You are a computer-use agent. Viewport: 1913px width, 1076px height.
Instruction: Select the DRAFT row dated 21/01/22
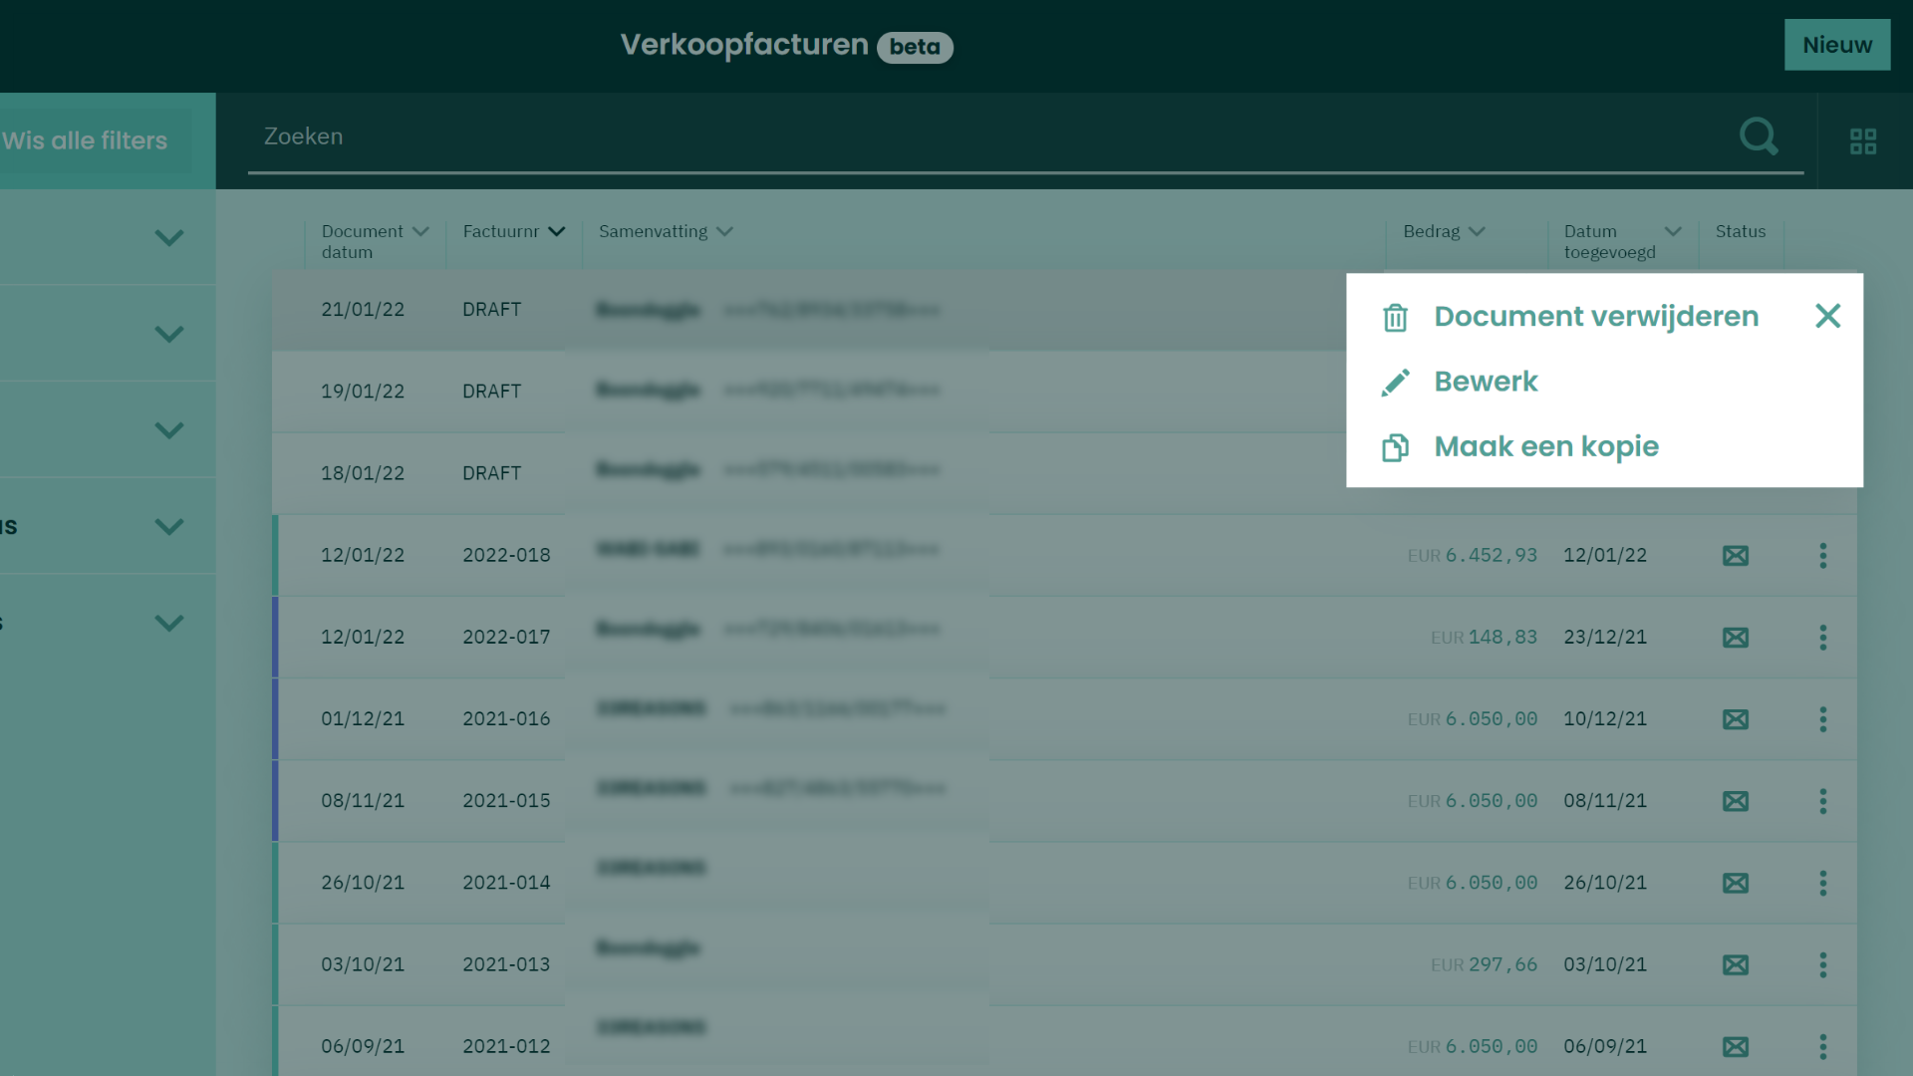tap(807, 310)
